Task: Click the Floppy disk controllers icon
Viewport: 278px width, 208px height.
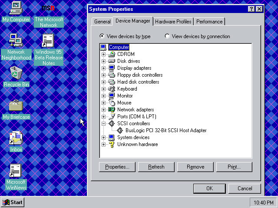Action: click(112, 75)
